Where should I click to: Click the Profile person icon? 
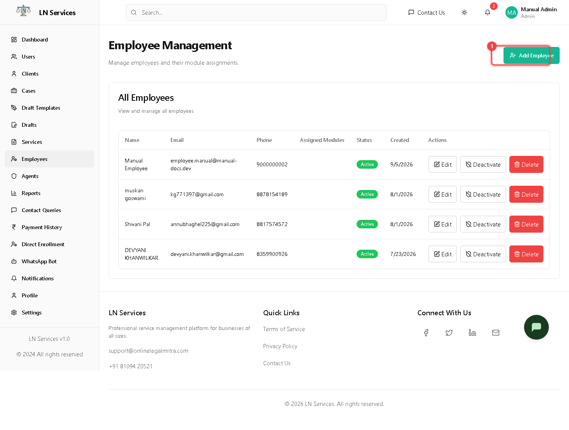[14, 295]
